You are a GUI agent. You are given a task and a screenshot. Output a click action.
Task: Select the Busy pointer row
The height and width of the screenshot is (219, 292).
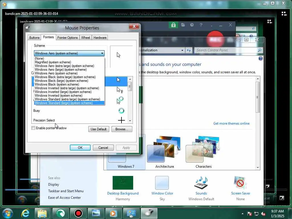tap(80, 111)
